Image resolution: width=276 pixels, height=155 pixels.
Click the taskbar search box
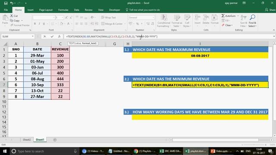click(44, 151)
